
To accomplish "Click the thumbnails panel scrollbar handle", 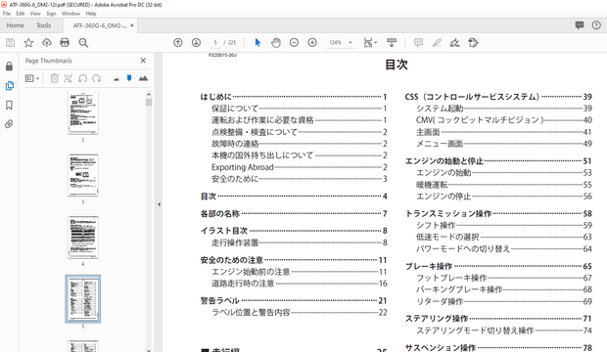I will point(149,103).
